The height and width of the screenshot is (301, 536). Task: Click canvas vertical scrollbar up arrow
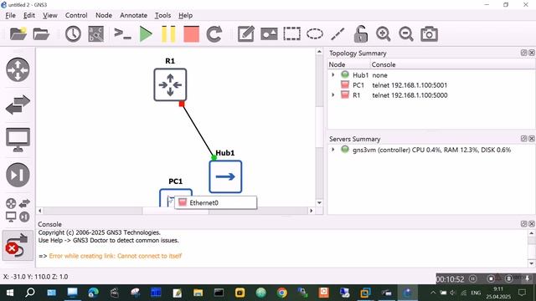[x=319, y=52]
